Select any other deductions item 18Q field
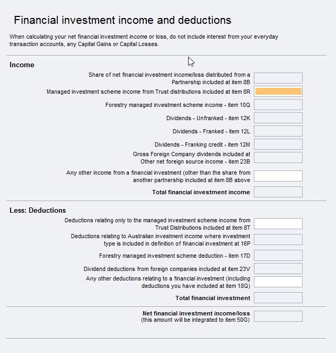 click(x=278, y=282)
